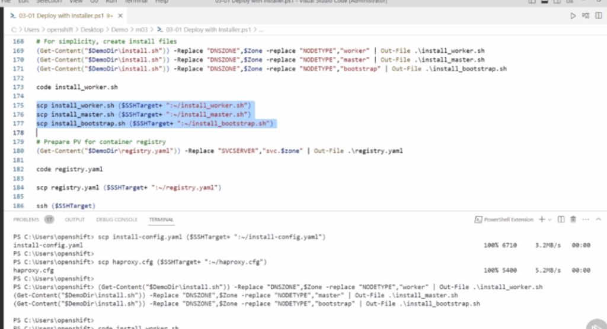Open the launch profile dropdown beside plus
The height and width of the screenshot is (329, 607).
click(550, 220)
